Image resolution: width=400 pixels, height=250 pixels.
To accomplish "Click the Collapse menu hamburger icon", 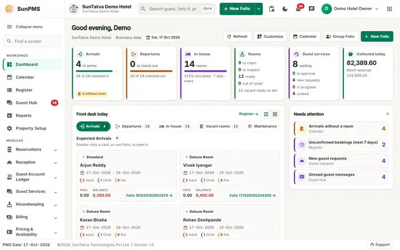I will [x=9, y=27].
